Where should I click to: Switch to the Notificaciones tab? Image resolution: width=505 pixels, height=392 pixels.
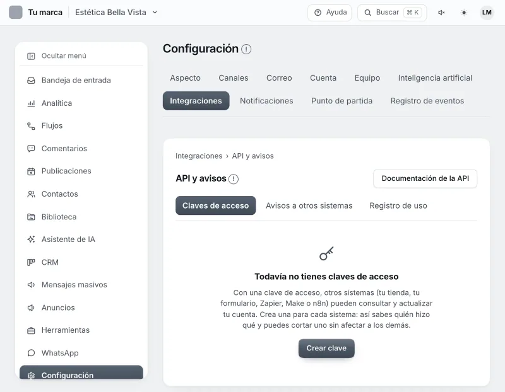(266, 101)
